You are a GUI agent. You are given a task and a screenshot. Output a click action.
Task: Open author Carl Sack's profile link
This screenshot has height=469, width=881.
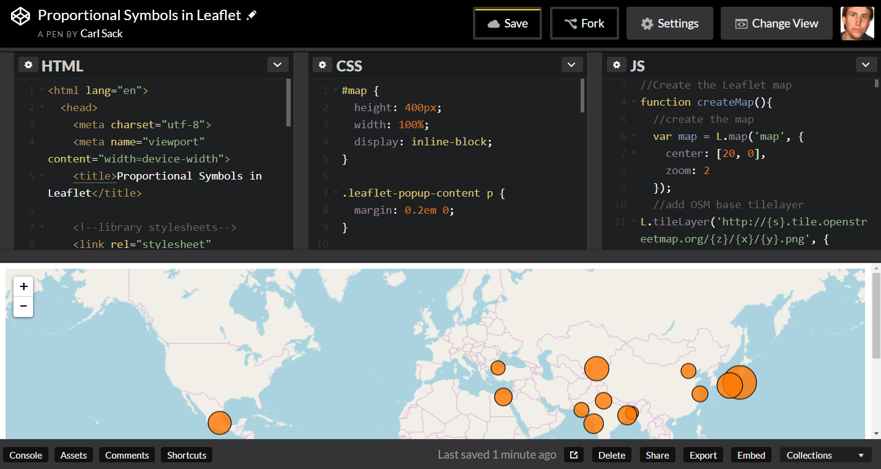pyautogui.click(x=102, y=34)
